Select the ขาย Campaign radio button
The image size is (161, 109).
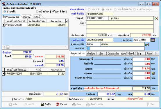134,9
